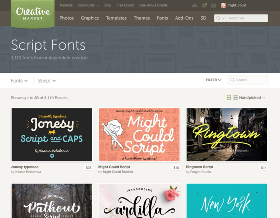Open the Handpicked sort dropdown
This screenshot has width=280, height=218.
click(x=252, y=98)
